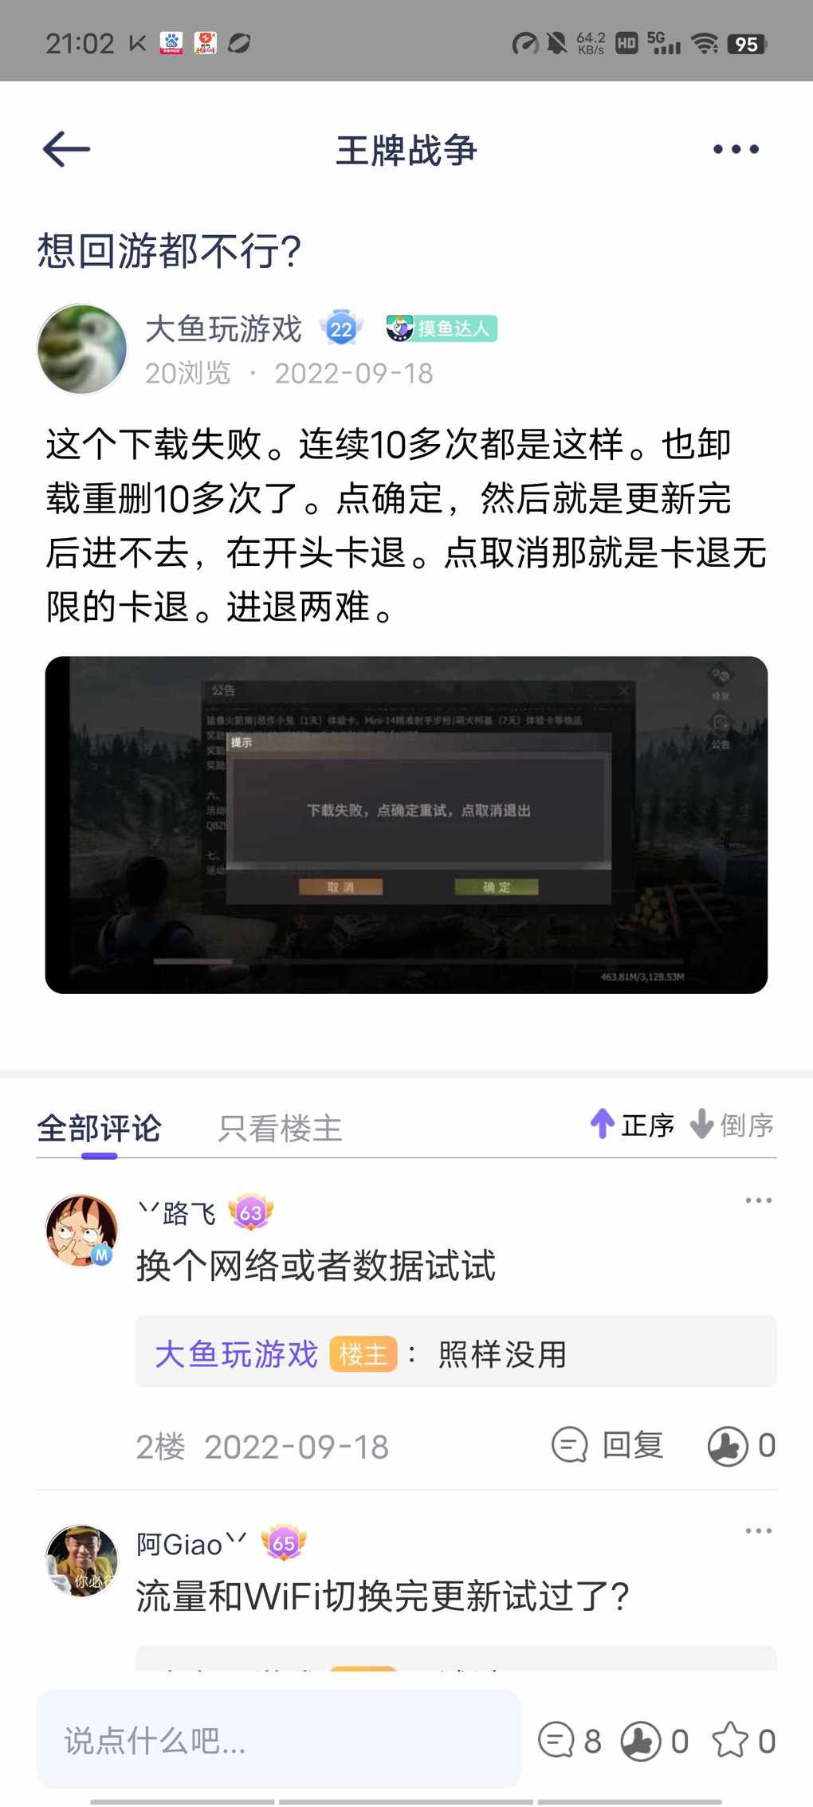Tap the star favorite icon at bottom
Image resolution: width=813 pixels, height=1807 pixels.
click(730, 1740)
